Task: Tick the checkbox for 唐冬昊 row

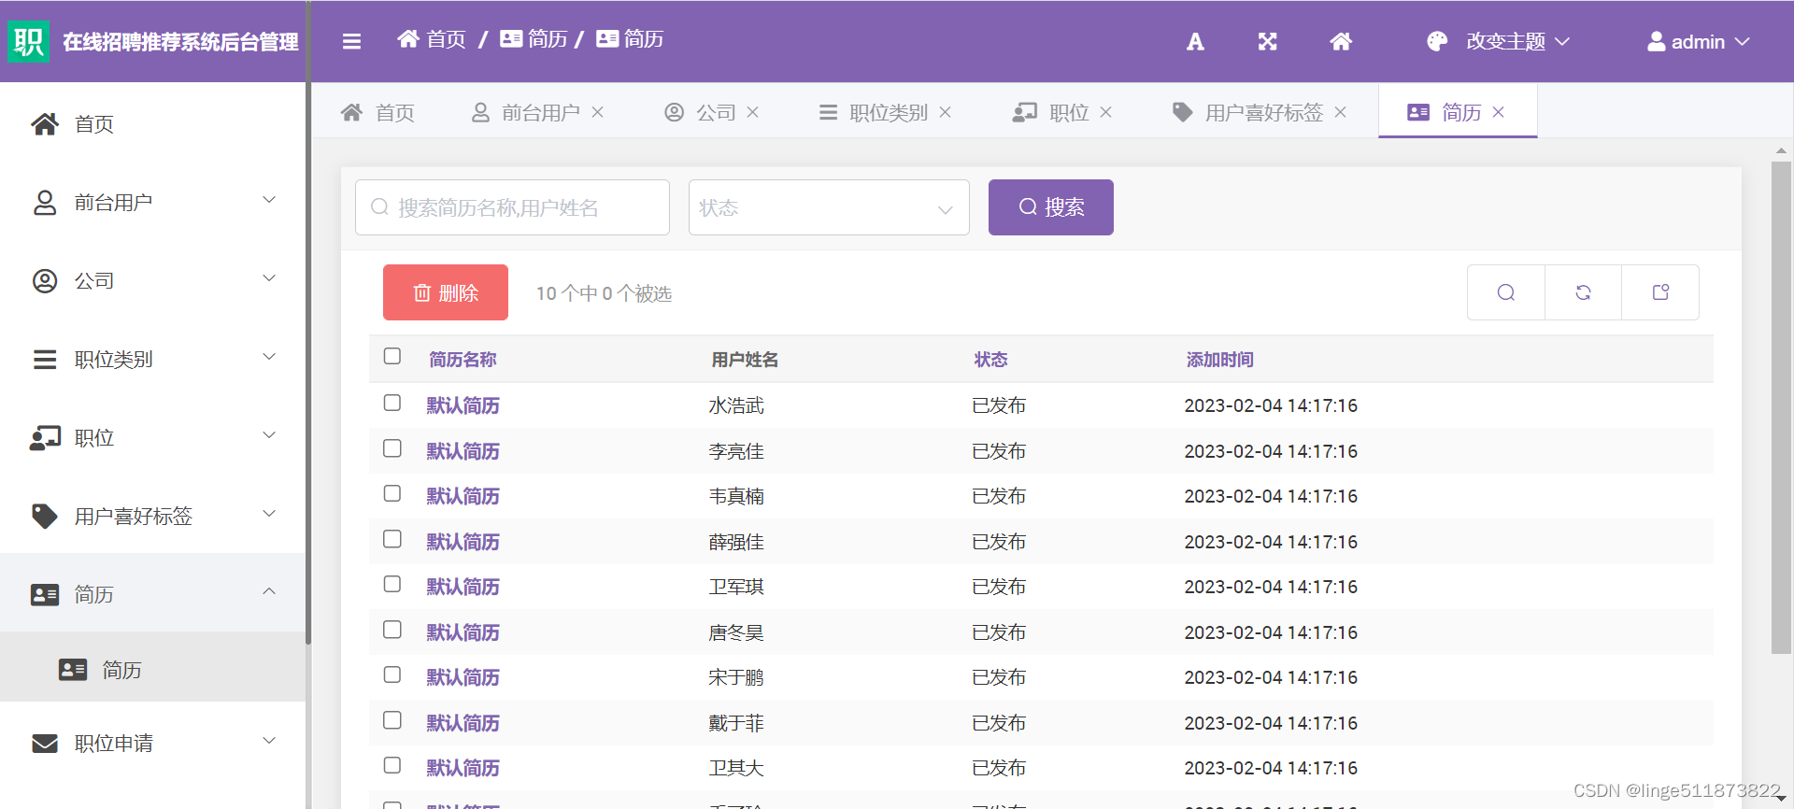Action: coord(392,630)
